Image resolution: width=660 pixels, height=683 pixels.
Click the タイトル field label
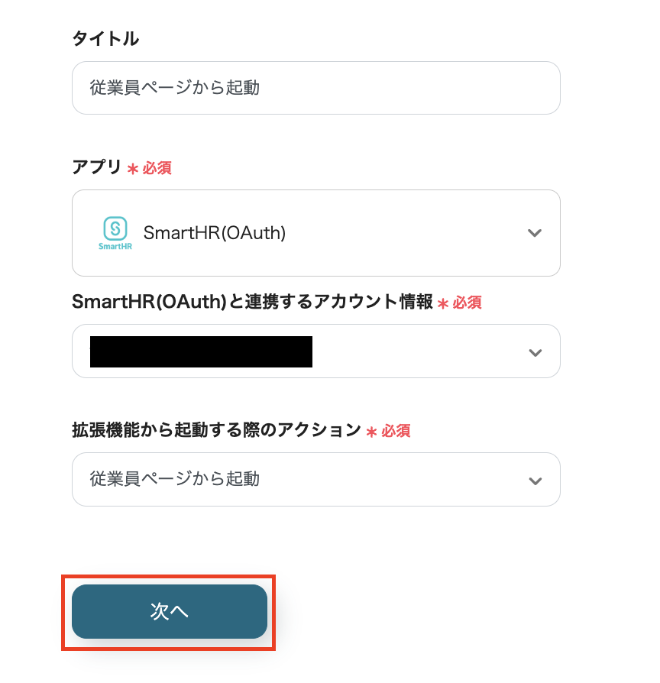[105, 39]
